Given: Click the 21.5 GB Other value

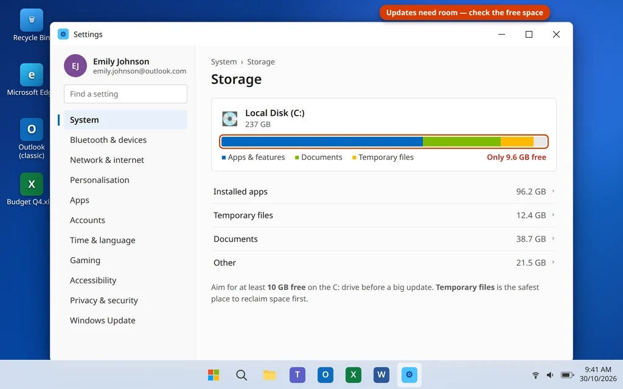Looking at the screenshot, I should coord(531,263).
